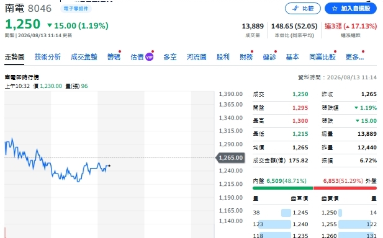The width and height of the screenshot is (383, 238).
Task: Click the 開盤 value 1,295
Action: click(300, 108)
